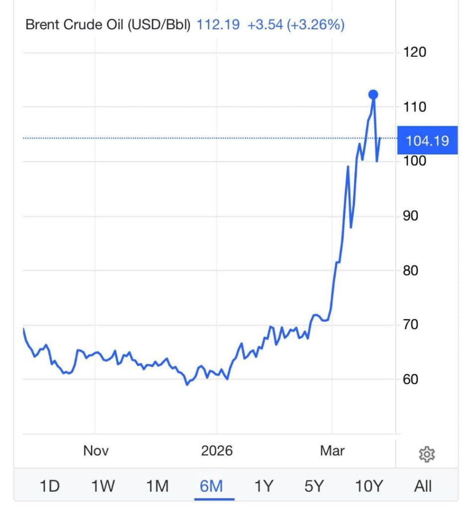
Task: Click the 60 price axis label
Action: [410, 380]
